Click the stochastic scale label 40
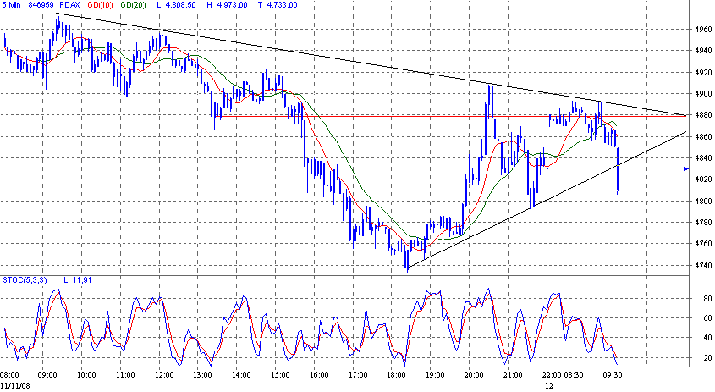Screen dimensions: 715x392 (707, 338)
